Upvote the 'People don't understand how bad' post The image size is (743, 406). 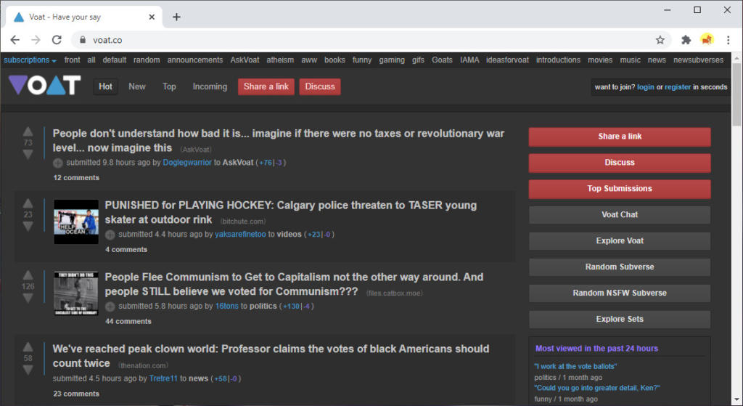coord(28,131)
